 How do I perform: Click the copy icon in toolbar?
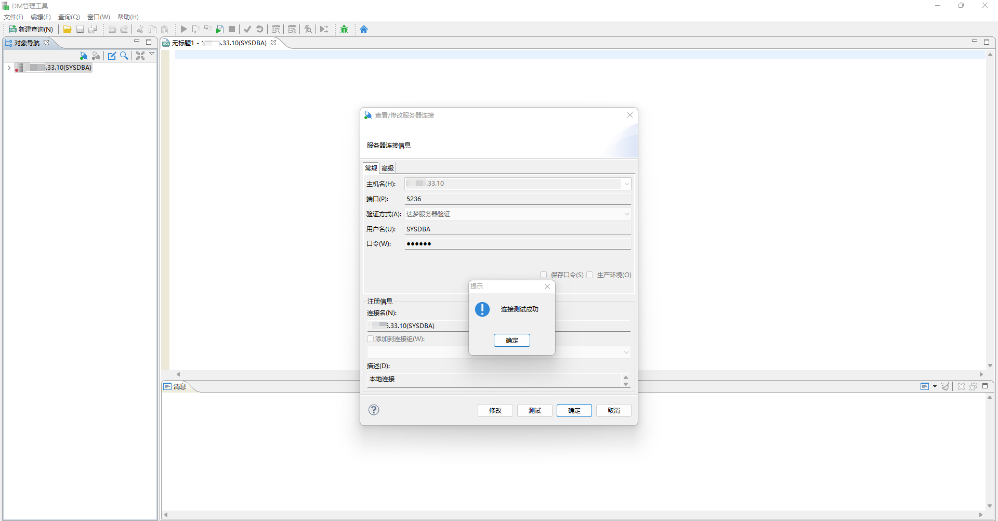(152, 29)
